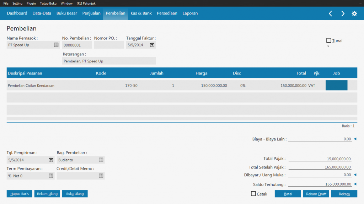Click the Hapus Baris button
The height and width of the screenshot is (204, 364).
20,194
